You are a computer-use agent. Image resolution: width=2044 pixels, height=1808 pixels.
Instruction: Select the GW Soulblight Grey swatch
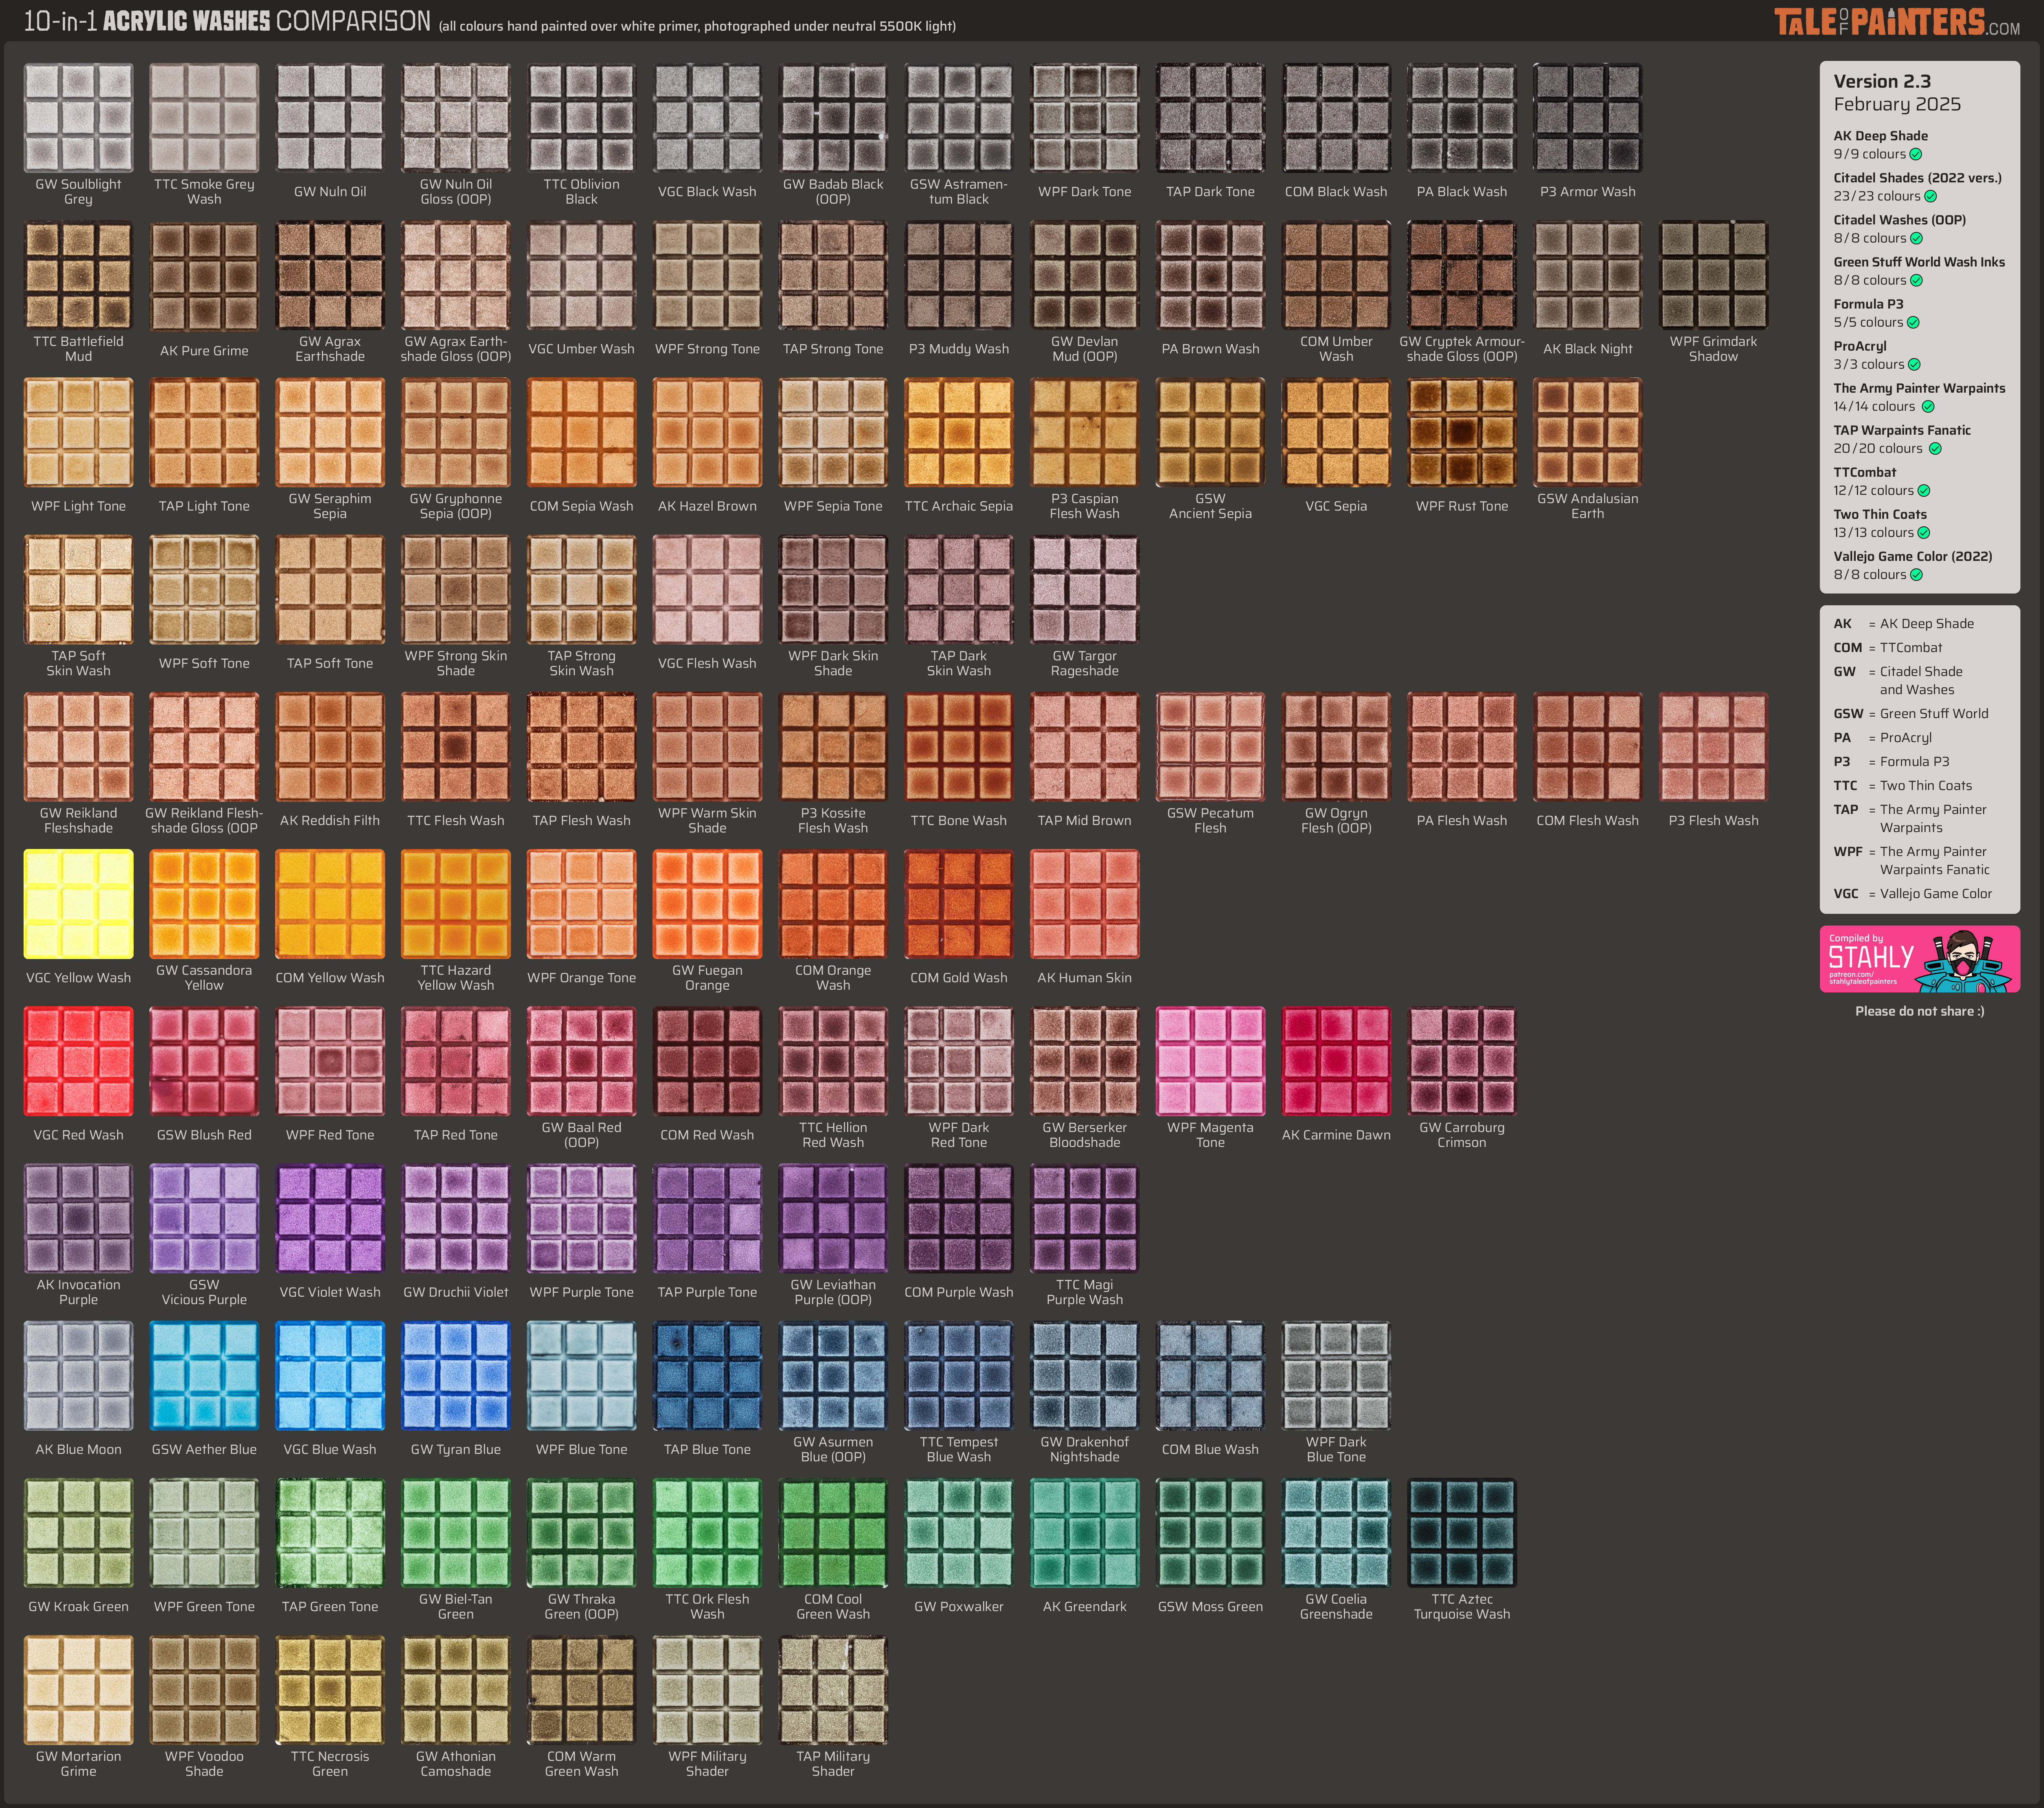coord(78,118)
